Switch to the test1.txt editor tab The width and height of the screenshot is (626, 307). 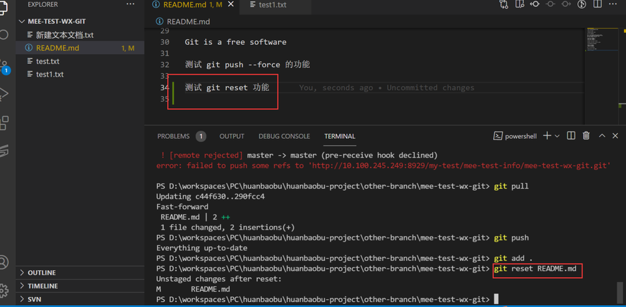[x=272, y=5]
